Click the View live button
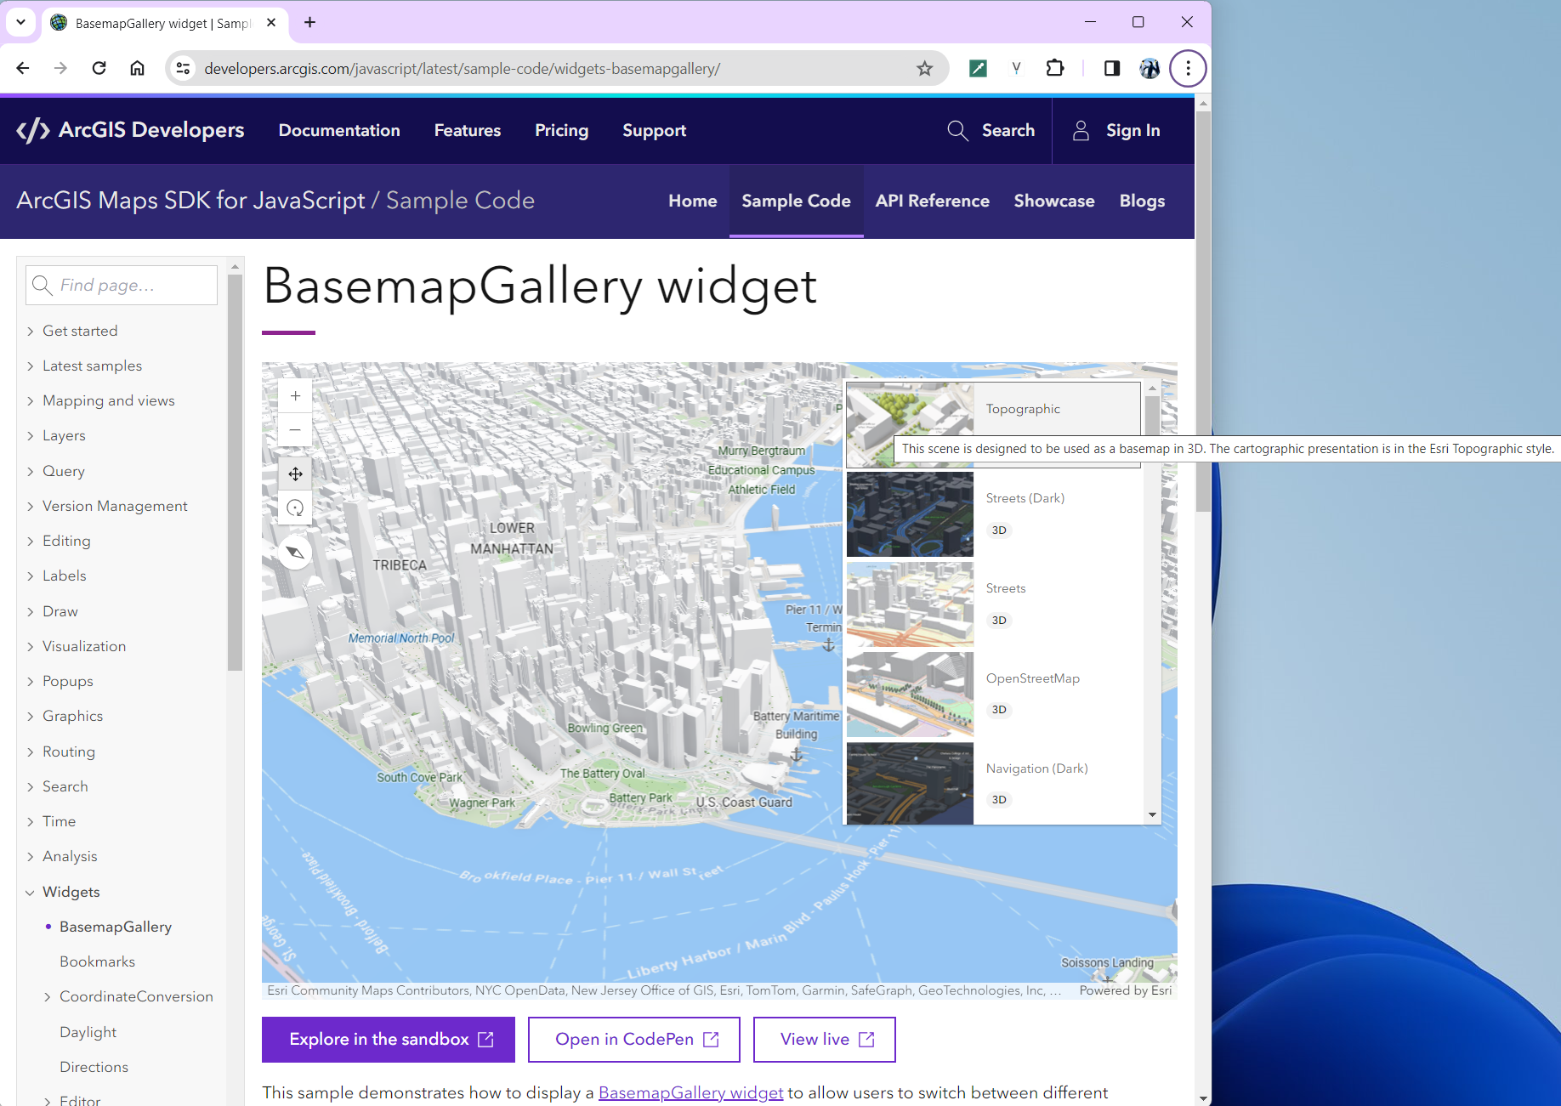 [824, 1039]
